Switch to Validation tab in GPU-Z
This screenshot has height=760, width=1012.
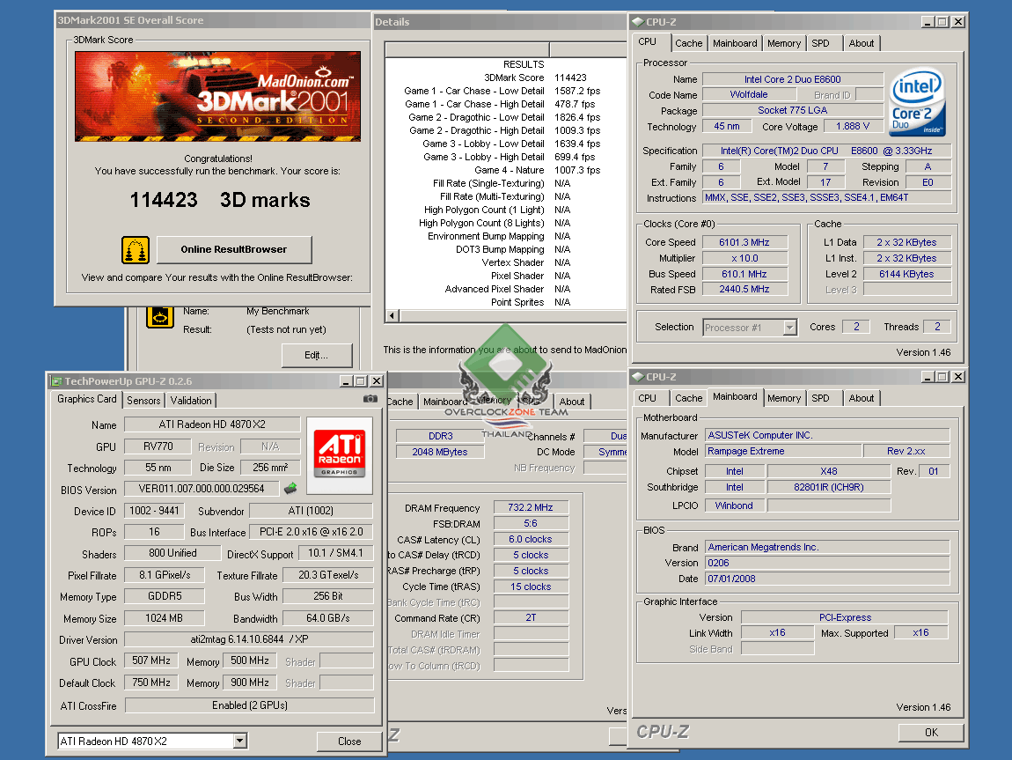[190, 401]
